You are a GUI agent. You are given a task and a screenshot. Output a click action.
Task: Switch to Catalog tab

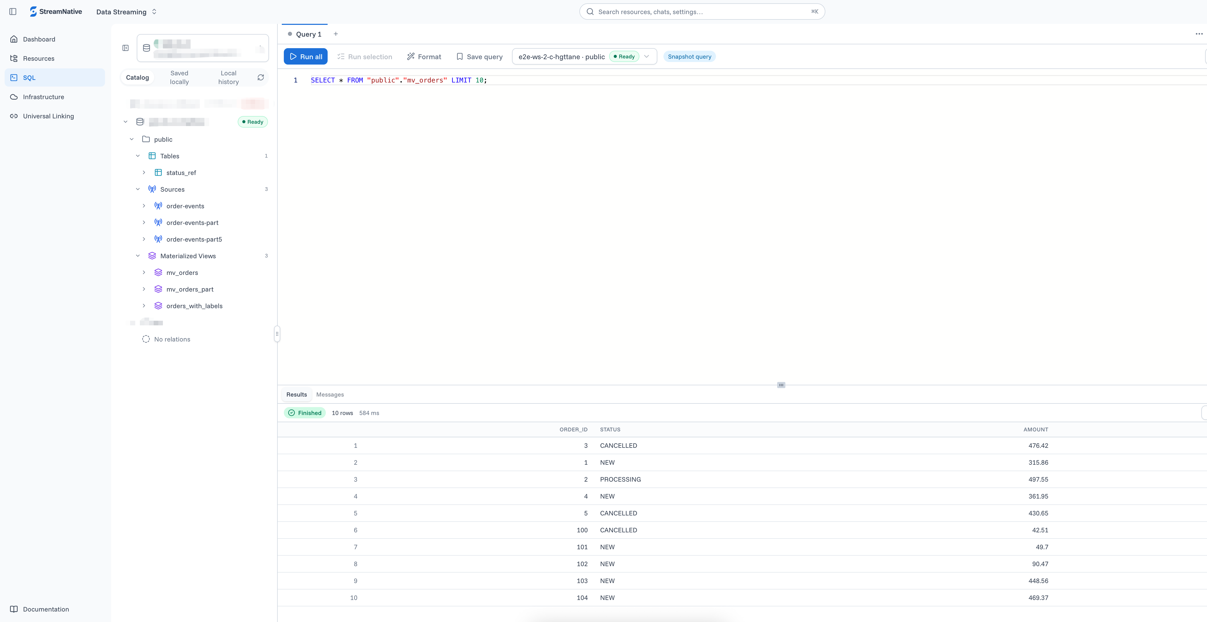click(137, 77)
